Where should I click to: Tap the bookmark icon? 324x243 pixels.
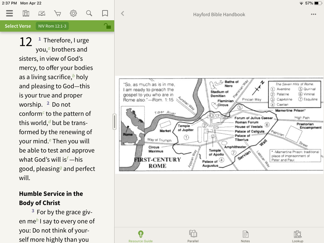click(x=105, y=13)
